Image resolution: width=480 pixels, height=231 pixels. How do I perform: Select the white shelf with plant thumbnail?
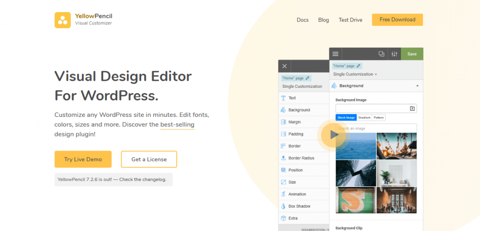click(397, 173)
